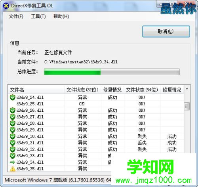Viewport: 198px width, 187px height.
Task: Click the 64位 OK! status of d3dx9_29.dll
Action: [x=142, y=130]
